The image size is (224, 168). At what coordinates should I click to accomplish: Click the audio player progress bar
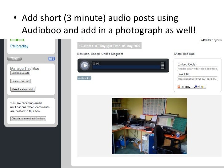[126, 67]
